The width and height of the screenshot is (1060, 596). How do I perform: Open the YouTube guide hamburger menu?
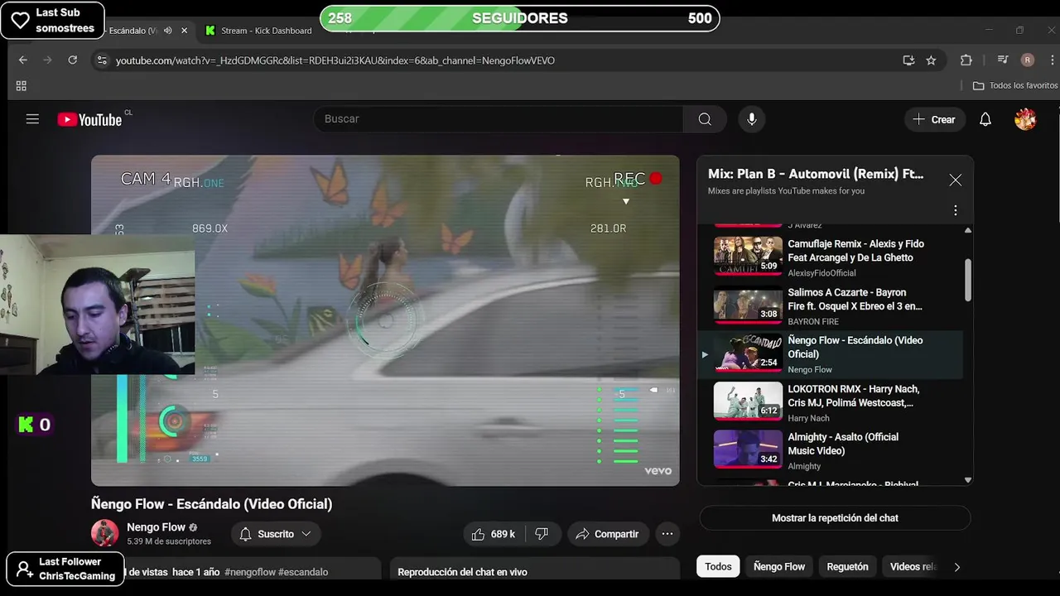click(x=32, y=119)
